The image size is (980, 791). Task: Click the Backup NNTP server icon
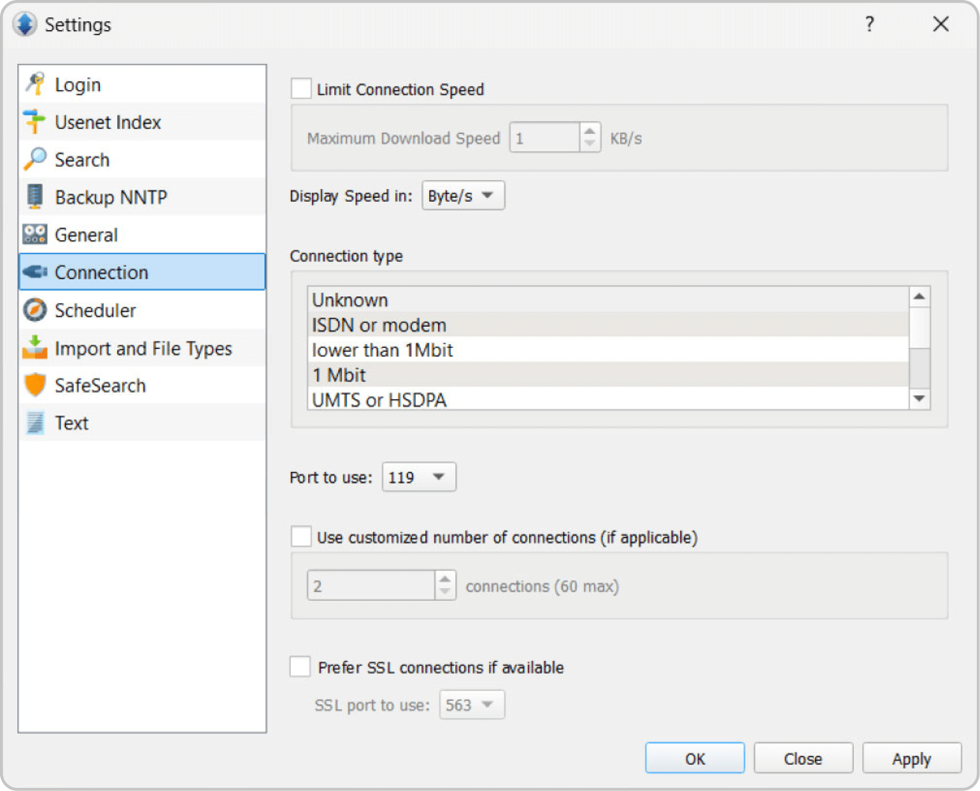[x=35, y=197]
